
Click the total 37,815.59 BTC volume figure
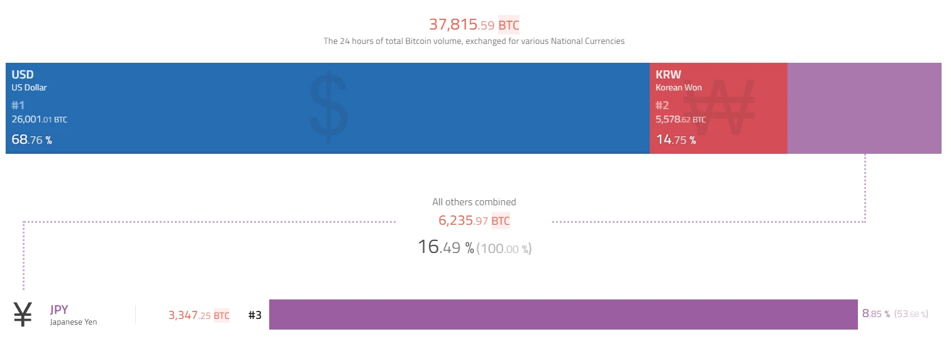pos(474,25)
